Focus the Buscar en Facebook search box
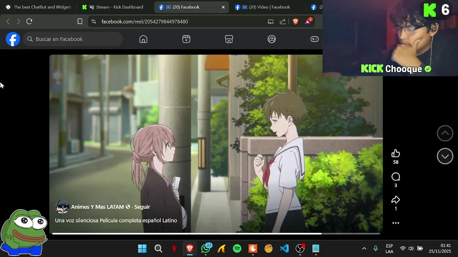 click(x=73, y=39)
